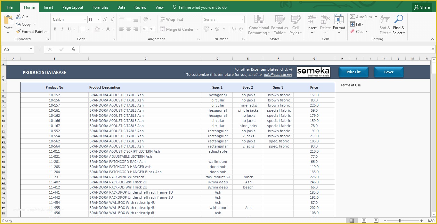Switch to Page Layout view icon
Screen dimensions: 437x224
[x=364, y=220]
